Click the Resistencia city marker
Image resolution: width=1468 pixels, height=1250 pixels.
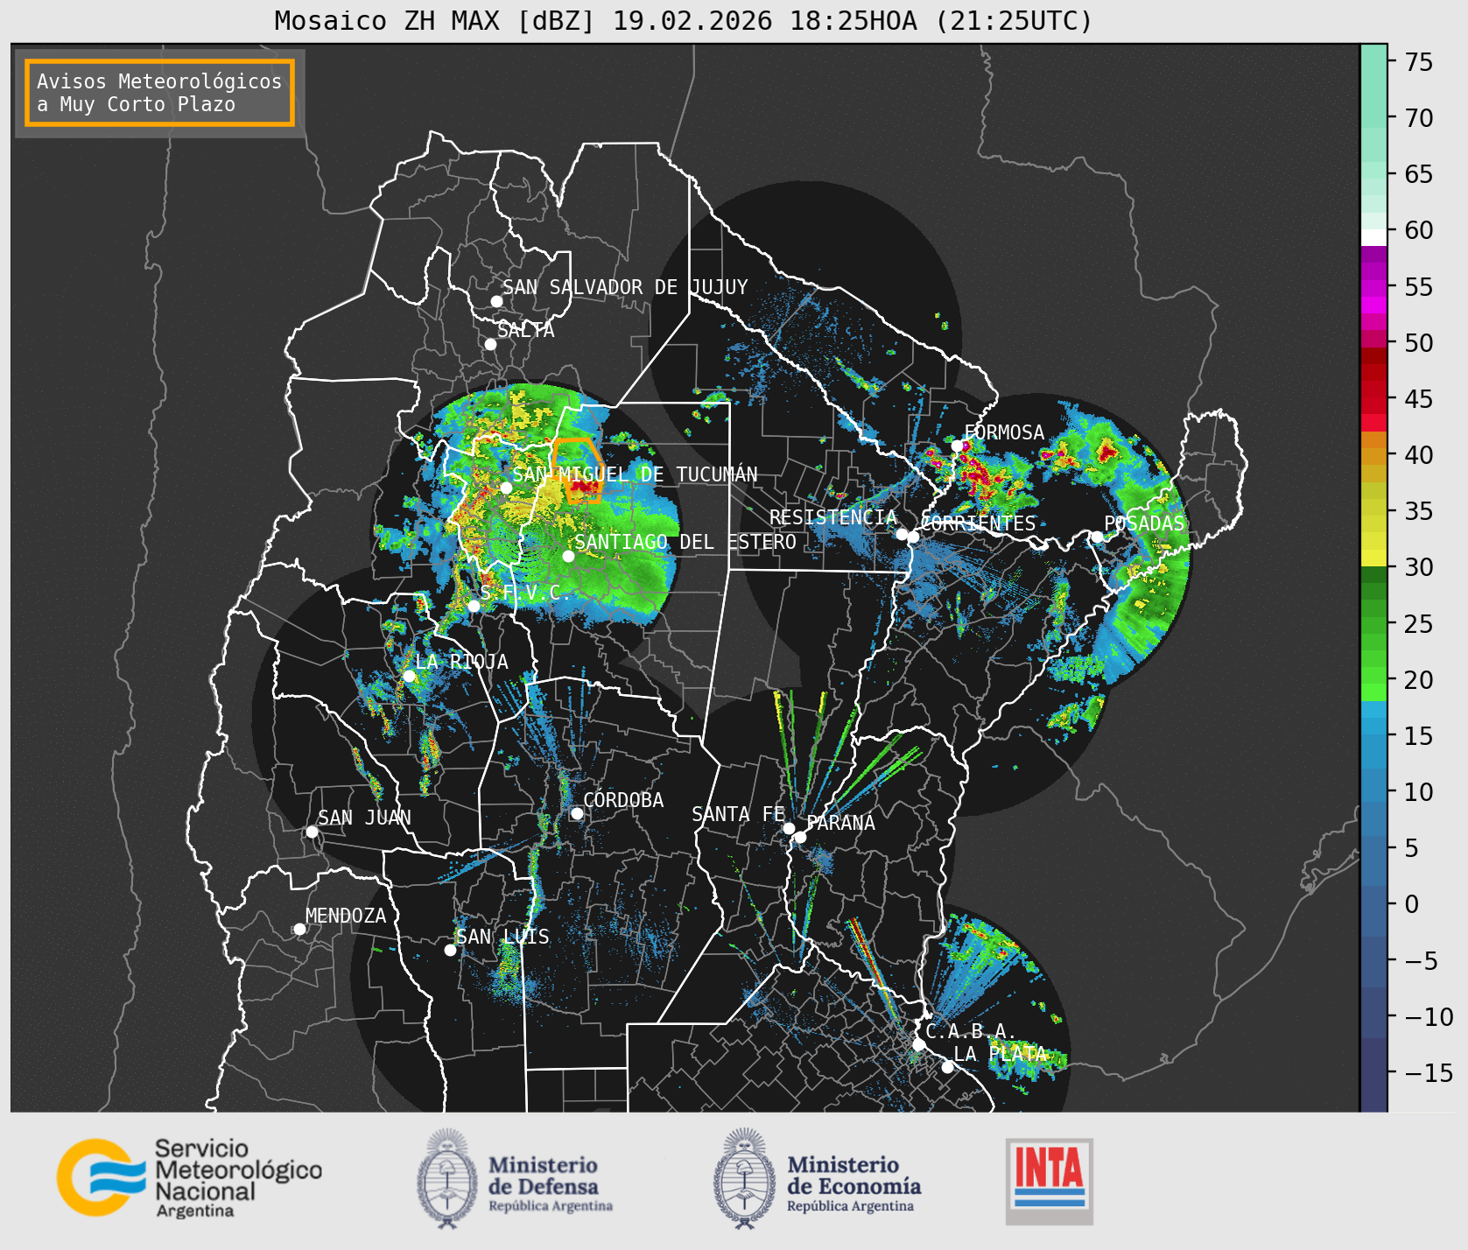point(902,534)
